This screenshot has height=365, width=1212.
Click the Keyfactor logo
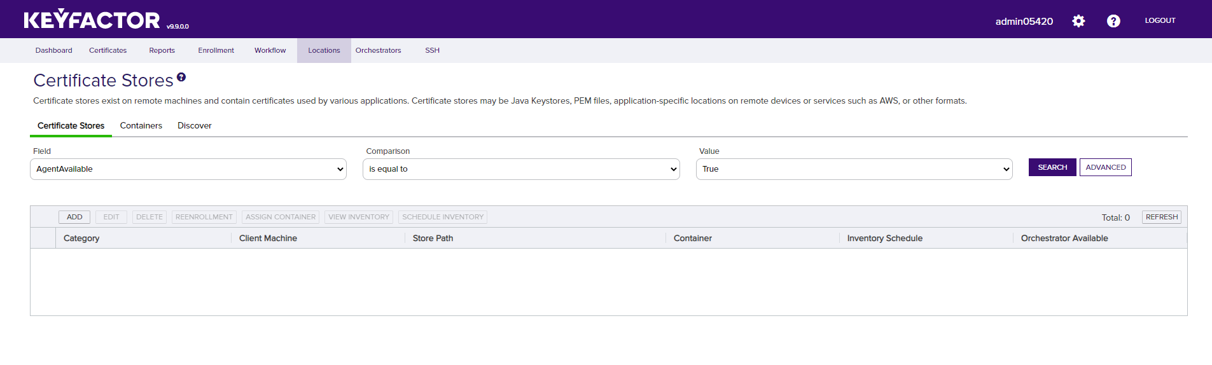pyautogui.click(x=92, y=20)
